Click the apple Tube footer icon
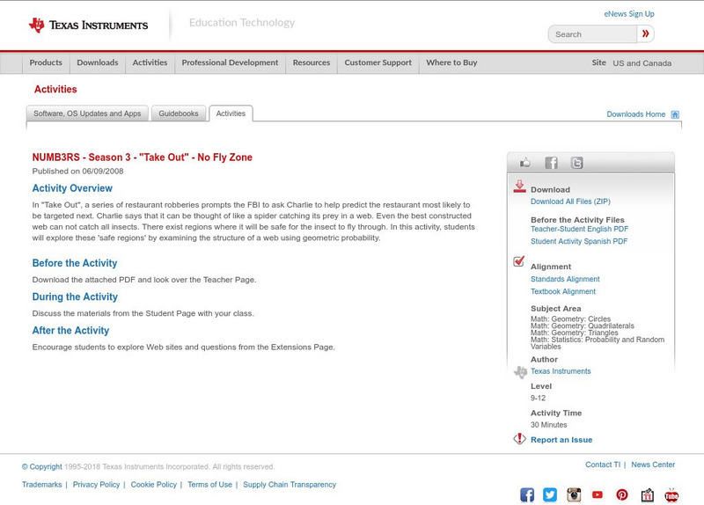Viewport: 704px width, 505px height. [x=671, y=494]
